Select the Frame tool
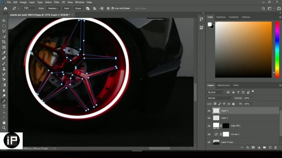The width and height of the screenshot is (282, 158). coord(4,47)
